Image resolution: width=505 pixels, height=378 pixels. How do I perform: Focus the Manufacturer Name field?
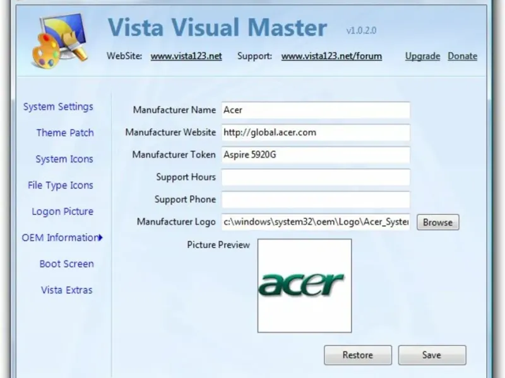click(x=316, y=110)
